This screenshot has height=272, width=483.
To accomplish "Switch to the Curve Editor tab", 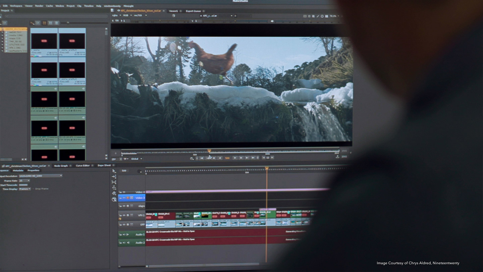I will point(83,166).
